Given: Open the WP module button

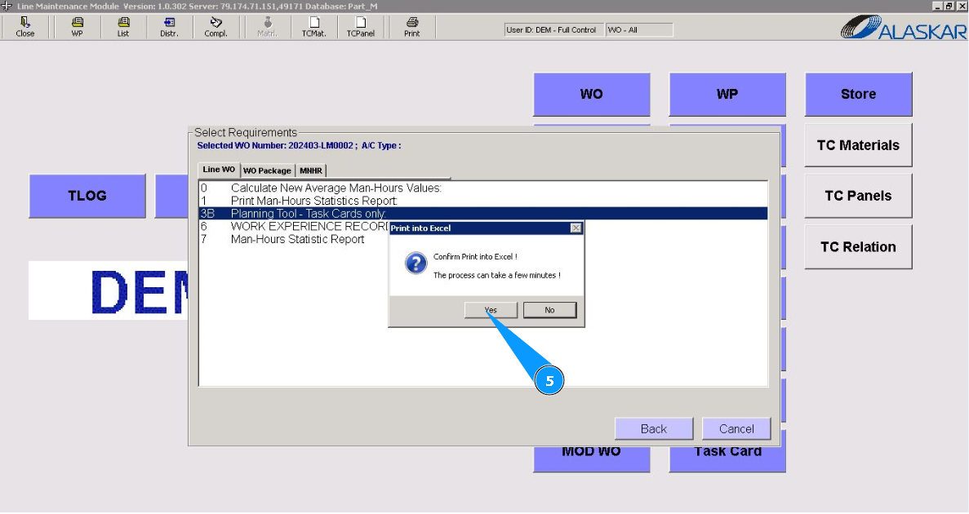Looking at the screenshot, I should [727, 94].
